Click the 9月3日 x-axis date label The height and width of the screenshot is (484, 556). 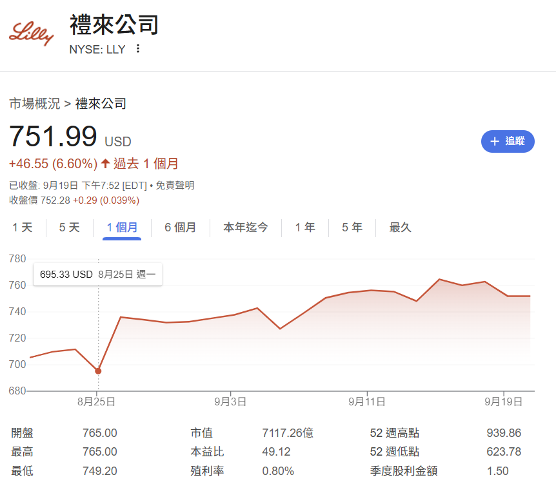click(x=230, y=402)
